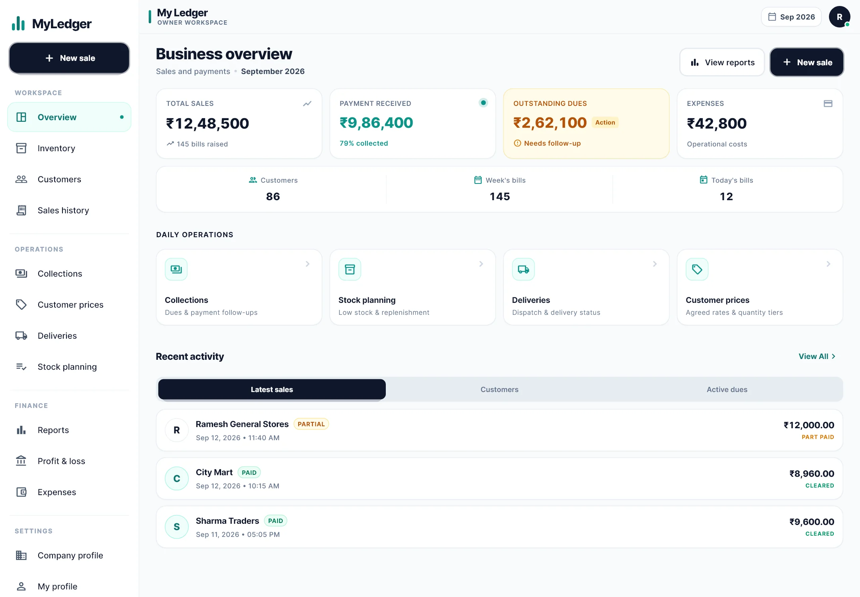Select Overview in the sidebar
Image resolution: width=860 pixels, height=597 pixels.
(69, 117)
